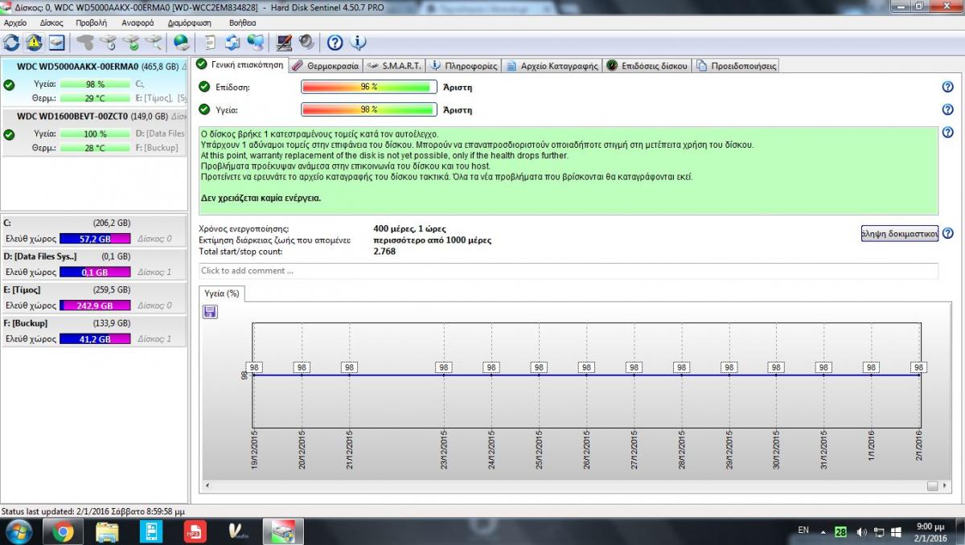Switch to the S.M.A.R.T. tab

[394, 66]
